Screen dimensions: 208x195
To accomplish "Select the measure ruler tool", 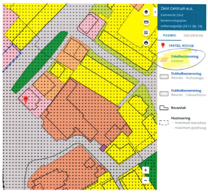I will (146, 22).
